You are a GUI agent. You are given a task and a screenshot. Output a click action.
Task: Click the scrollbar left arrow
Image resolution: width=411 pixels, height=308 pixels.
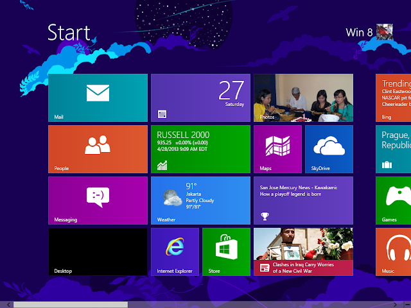click(x=8, y=305)
